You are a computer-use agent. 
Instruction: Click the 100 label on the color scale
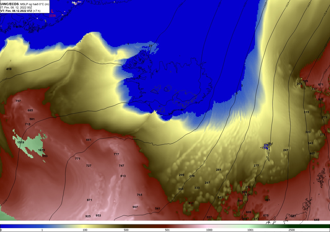click(85, 230)
